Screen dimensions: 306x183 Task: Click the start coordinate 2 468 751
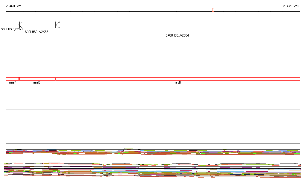coord(14,6)
